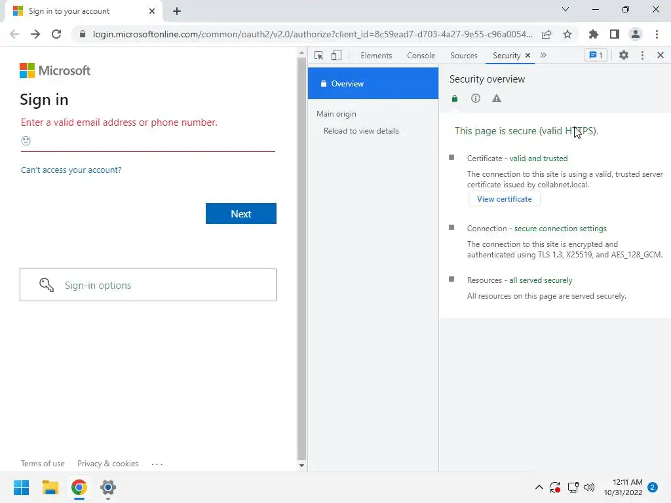Viewport: 671px width, 503px height.
Task: Toggle the Chrome side panel icon
Action: tap(615, 34)
